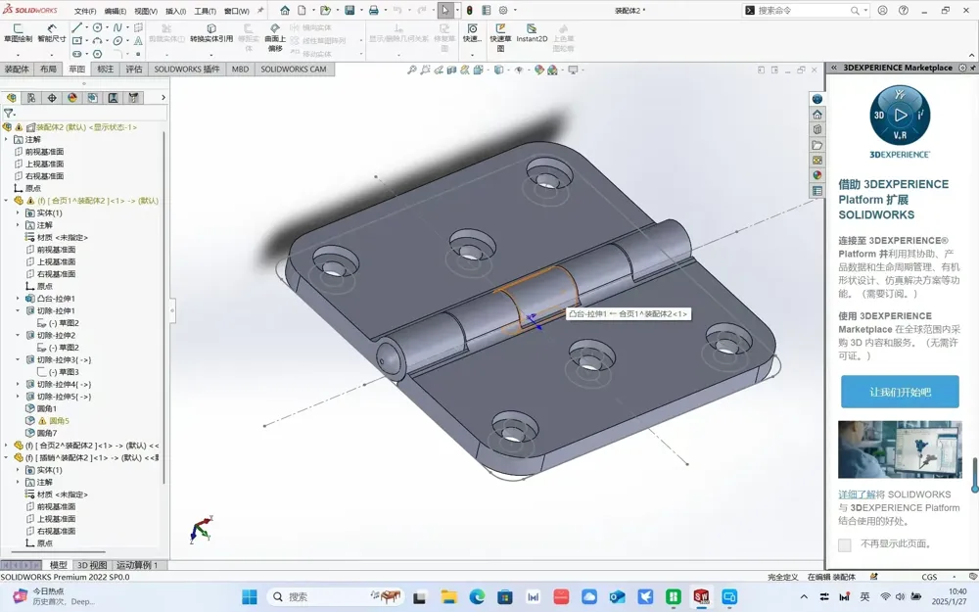Open the select tool dropdown arrow
This screenshot has width=979, height=612.
[457, 10]
